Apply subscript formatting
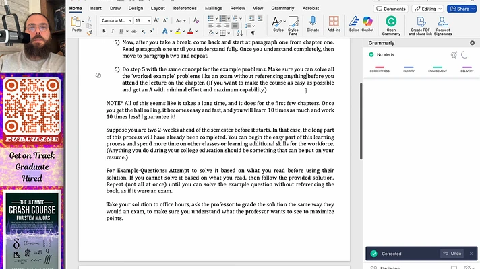Viewport: 480px width, 269px height. pos(143,31)
